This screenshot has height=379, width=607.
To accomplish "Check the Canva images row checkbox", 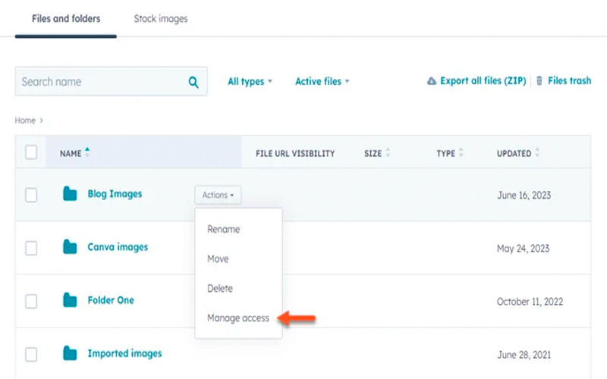I will 31,248.
